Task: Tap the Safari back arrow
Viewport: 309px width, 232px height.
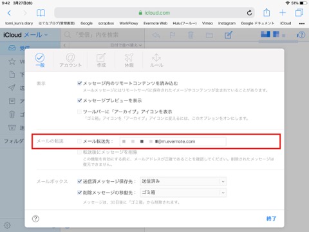Action: click(9, 13)
